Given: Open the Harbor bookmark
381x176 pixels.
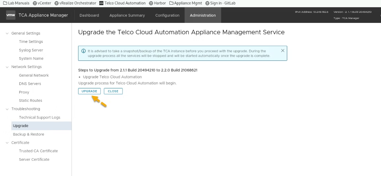Looking at the screenshot, I should (157, 3).
